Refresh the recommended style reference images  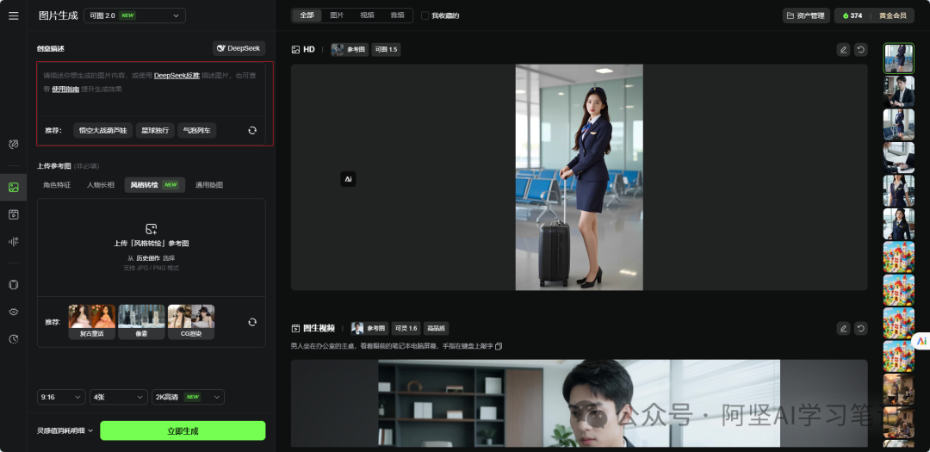[252, 322]
